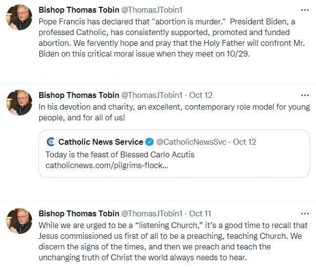Click the Bishop Thomas Tobin name on the Oct 11 tweet

[79, 213]
